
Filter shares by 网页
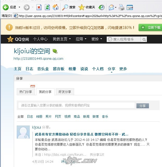click(x=58, y=117)
